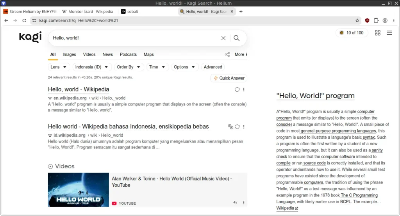Open the uBlock shield extension icon
The width and height of the screenshot is (400, 216).
367,20
